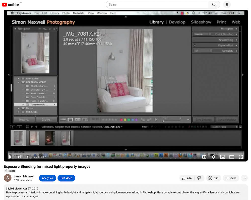Image resolution: width=251 pixels, height=200 pixels.
Task: Open macOS Spotlight search icon
Action: point(239,13)
